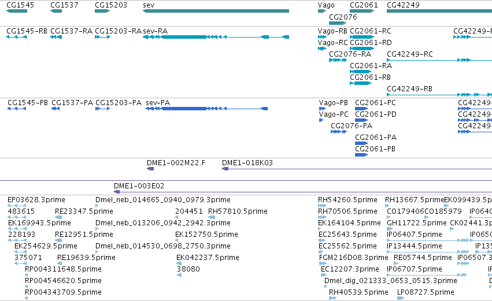492x301 pixels.
Task: Open the Vago-RB transcript label
Action: click(332, 31)
